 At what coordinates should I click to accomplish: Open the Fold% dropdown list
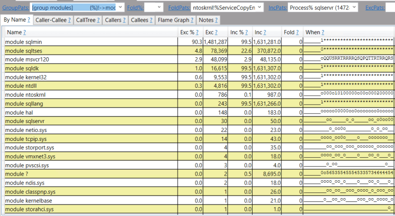tap(159, 7)
